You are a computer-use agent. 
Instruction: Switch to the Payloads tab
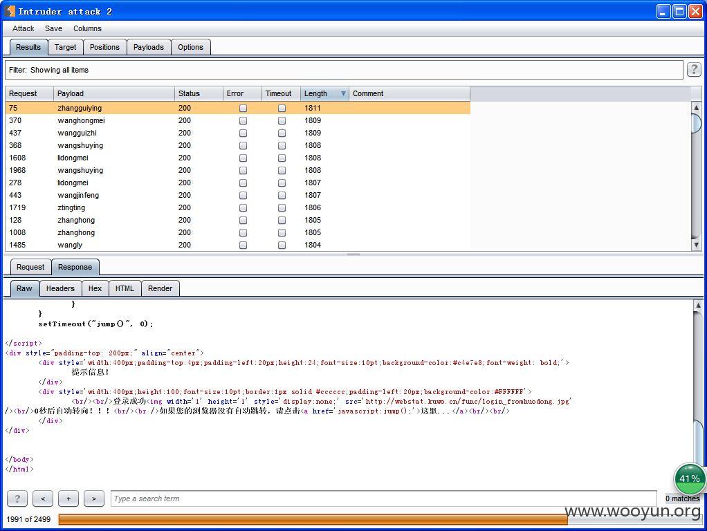[x=148, y=47]
